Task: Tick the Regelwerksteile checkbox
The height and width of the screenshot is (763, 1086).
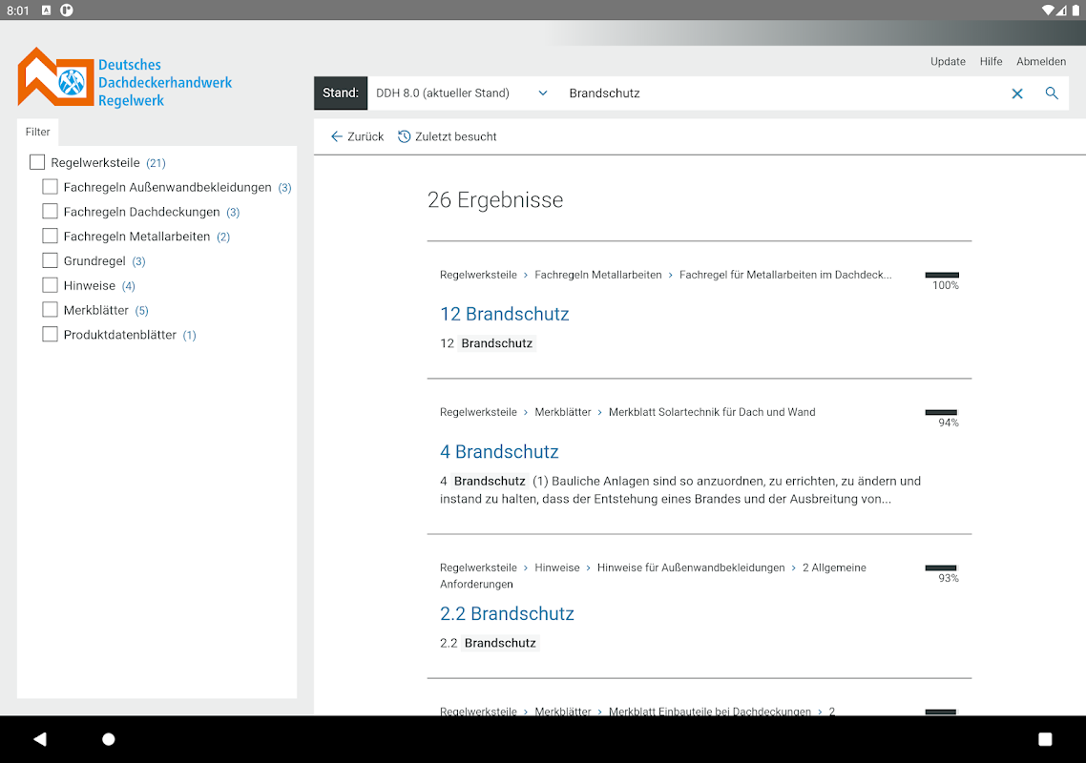Action: pyautogui.click(x=37, y=162)
